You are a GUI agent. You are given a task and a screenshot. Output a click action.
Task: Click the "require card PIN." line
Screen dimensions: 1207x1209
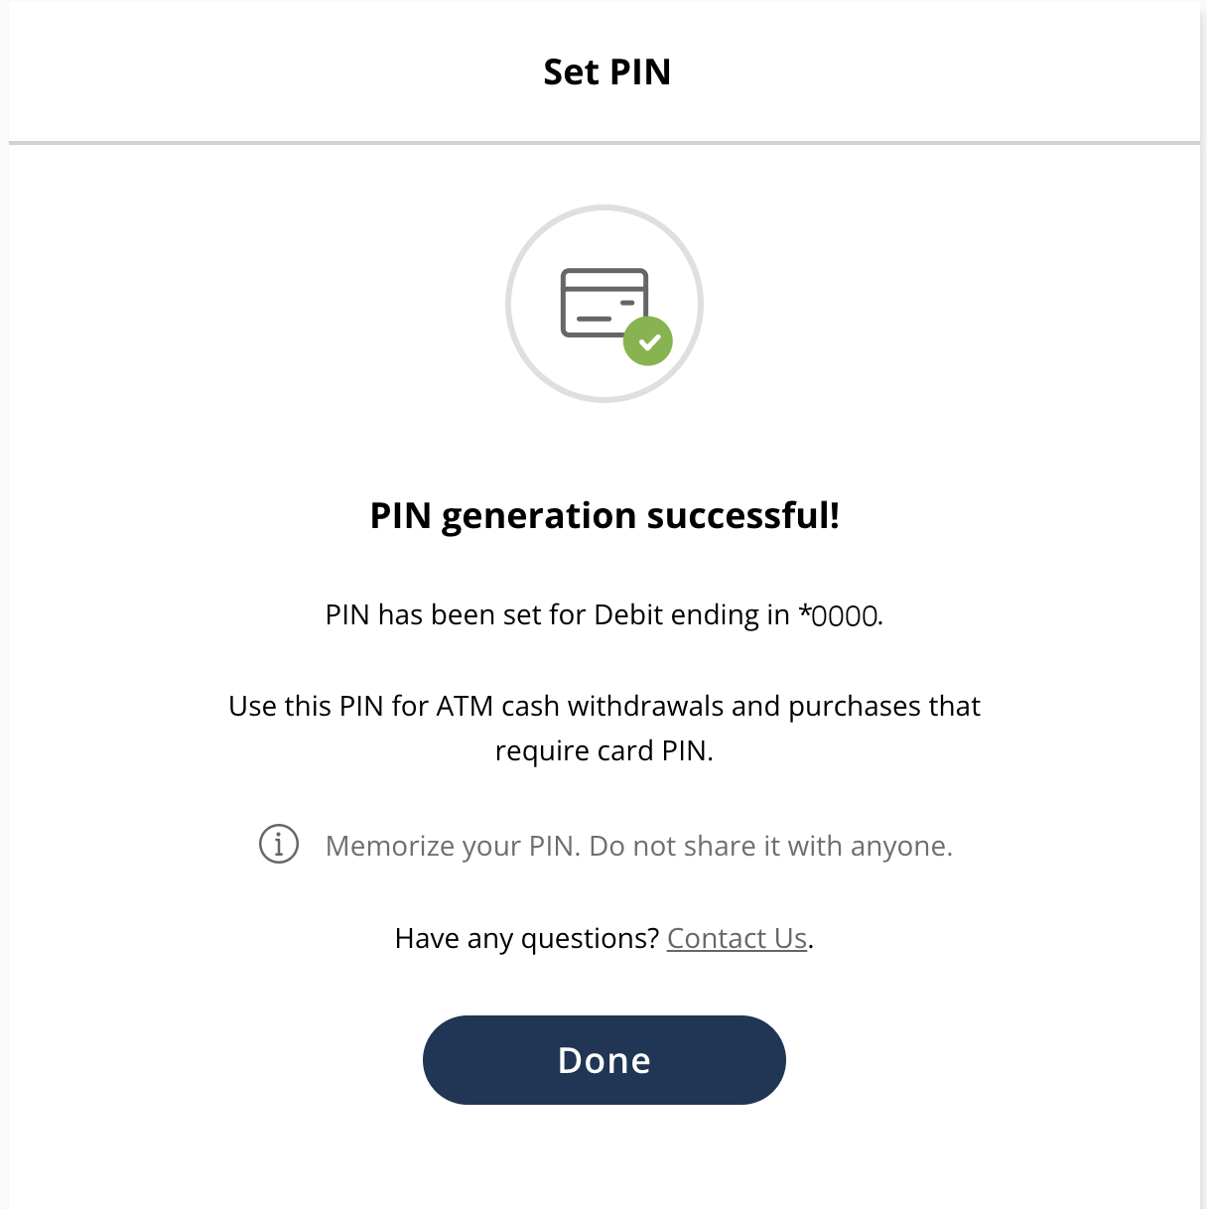tap(603, 750)
